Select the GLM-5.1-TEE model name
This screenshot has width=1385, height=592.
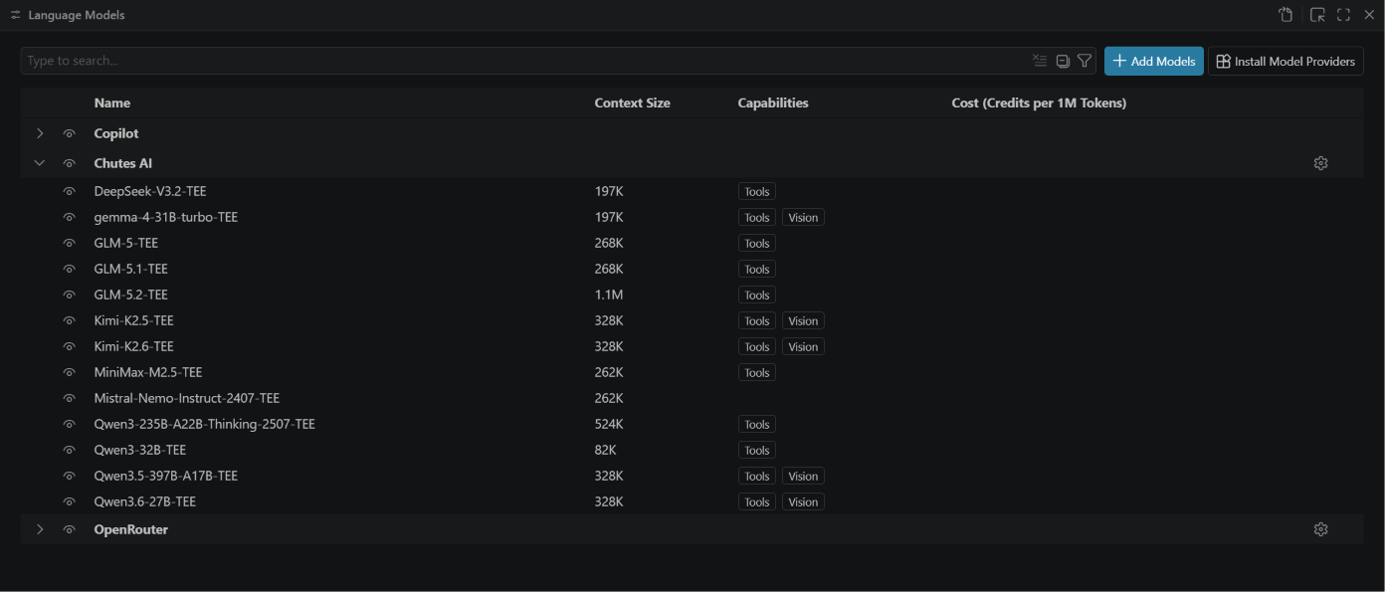pyautogui.click(x=131, y=269)
